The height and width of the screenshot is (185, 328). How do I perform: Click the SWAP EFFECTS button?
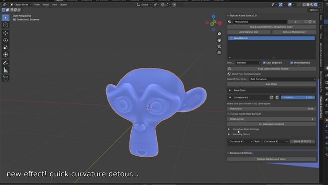coord(302,142)
